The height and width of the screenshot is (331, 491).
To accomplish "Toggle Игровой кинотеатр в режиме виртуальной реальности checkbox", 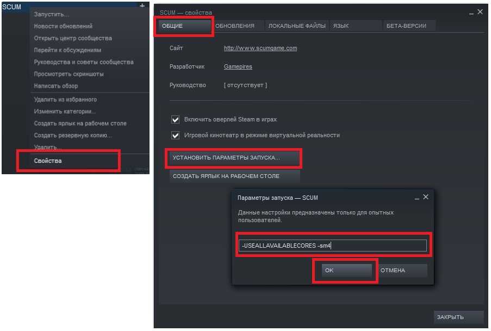I will [x=175, y=135].
